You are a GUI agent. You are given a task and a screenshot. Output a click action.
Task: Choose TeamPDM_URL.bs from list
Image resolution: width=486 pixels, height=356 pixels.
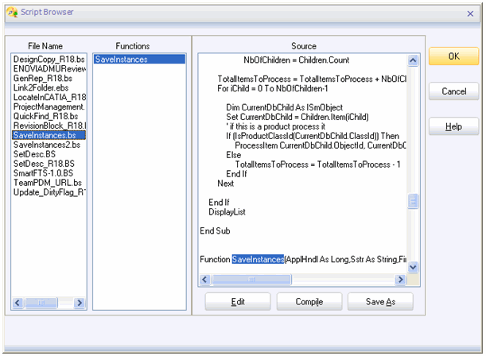tap(47, 184)
